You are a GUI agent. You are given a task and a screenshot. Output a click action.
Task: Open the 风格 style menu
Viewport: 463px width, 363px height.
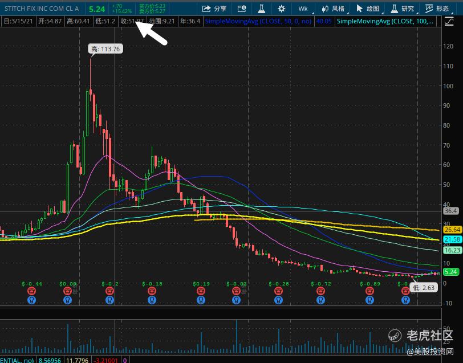334,9
